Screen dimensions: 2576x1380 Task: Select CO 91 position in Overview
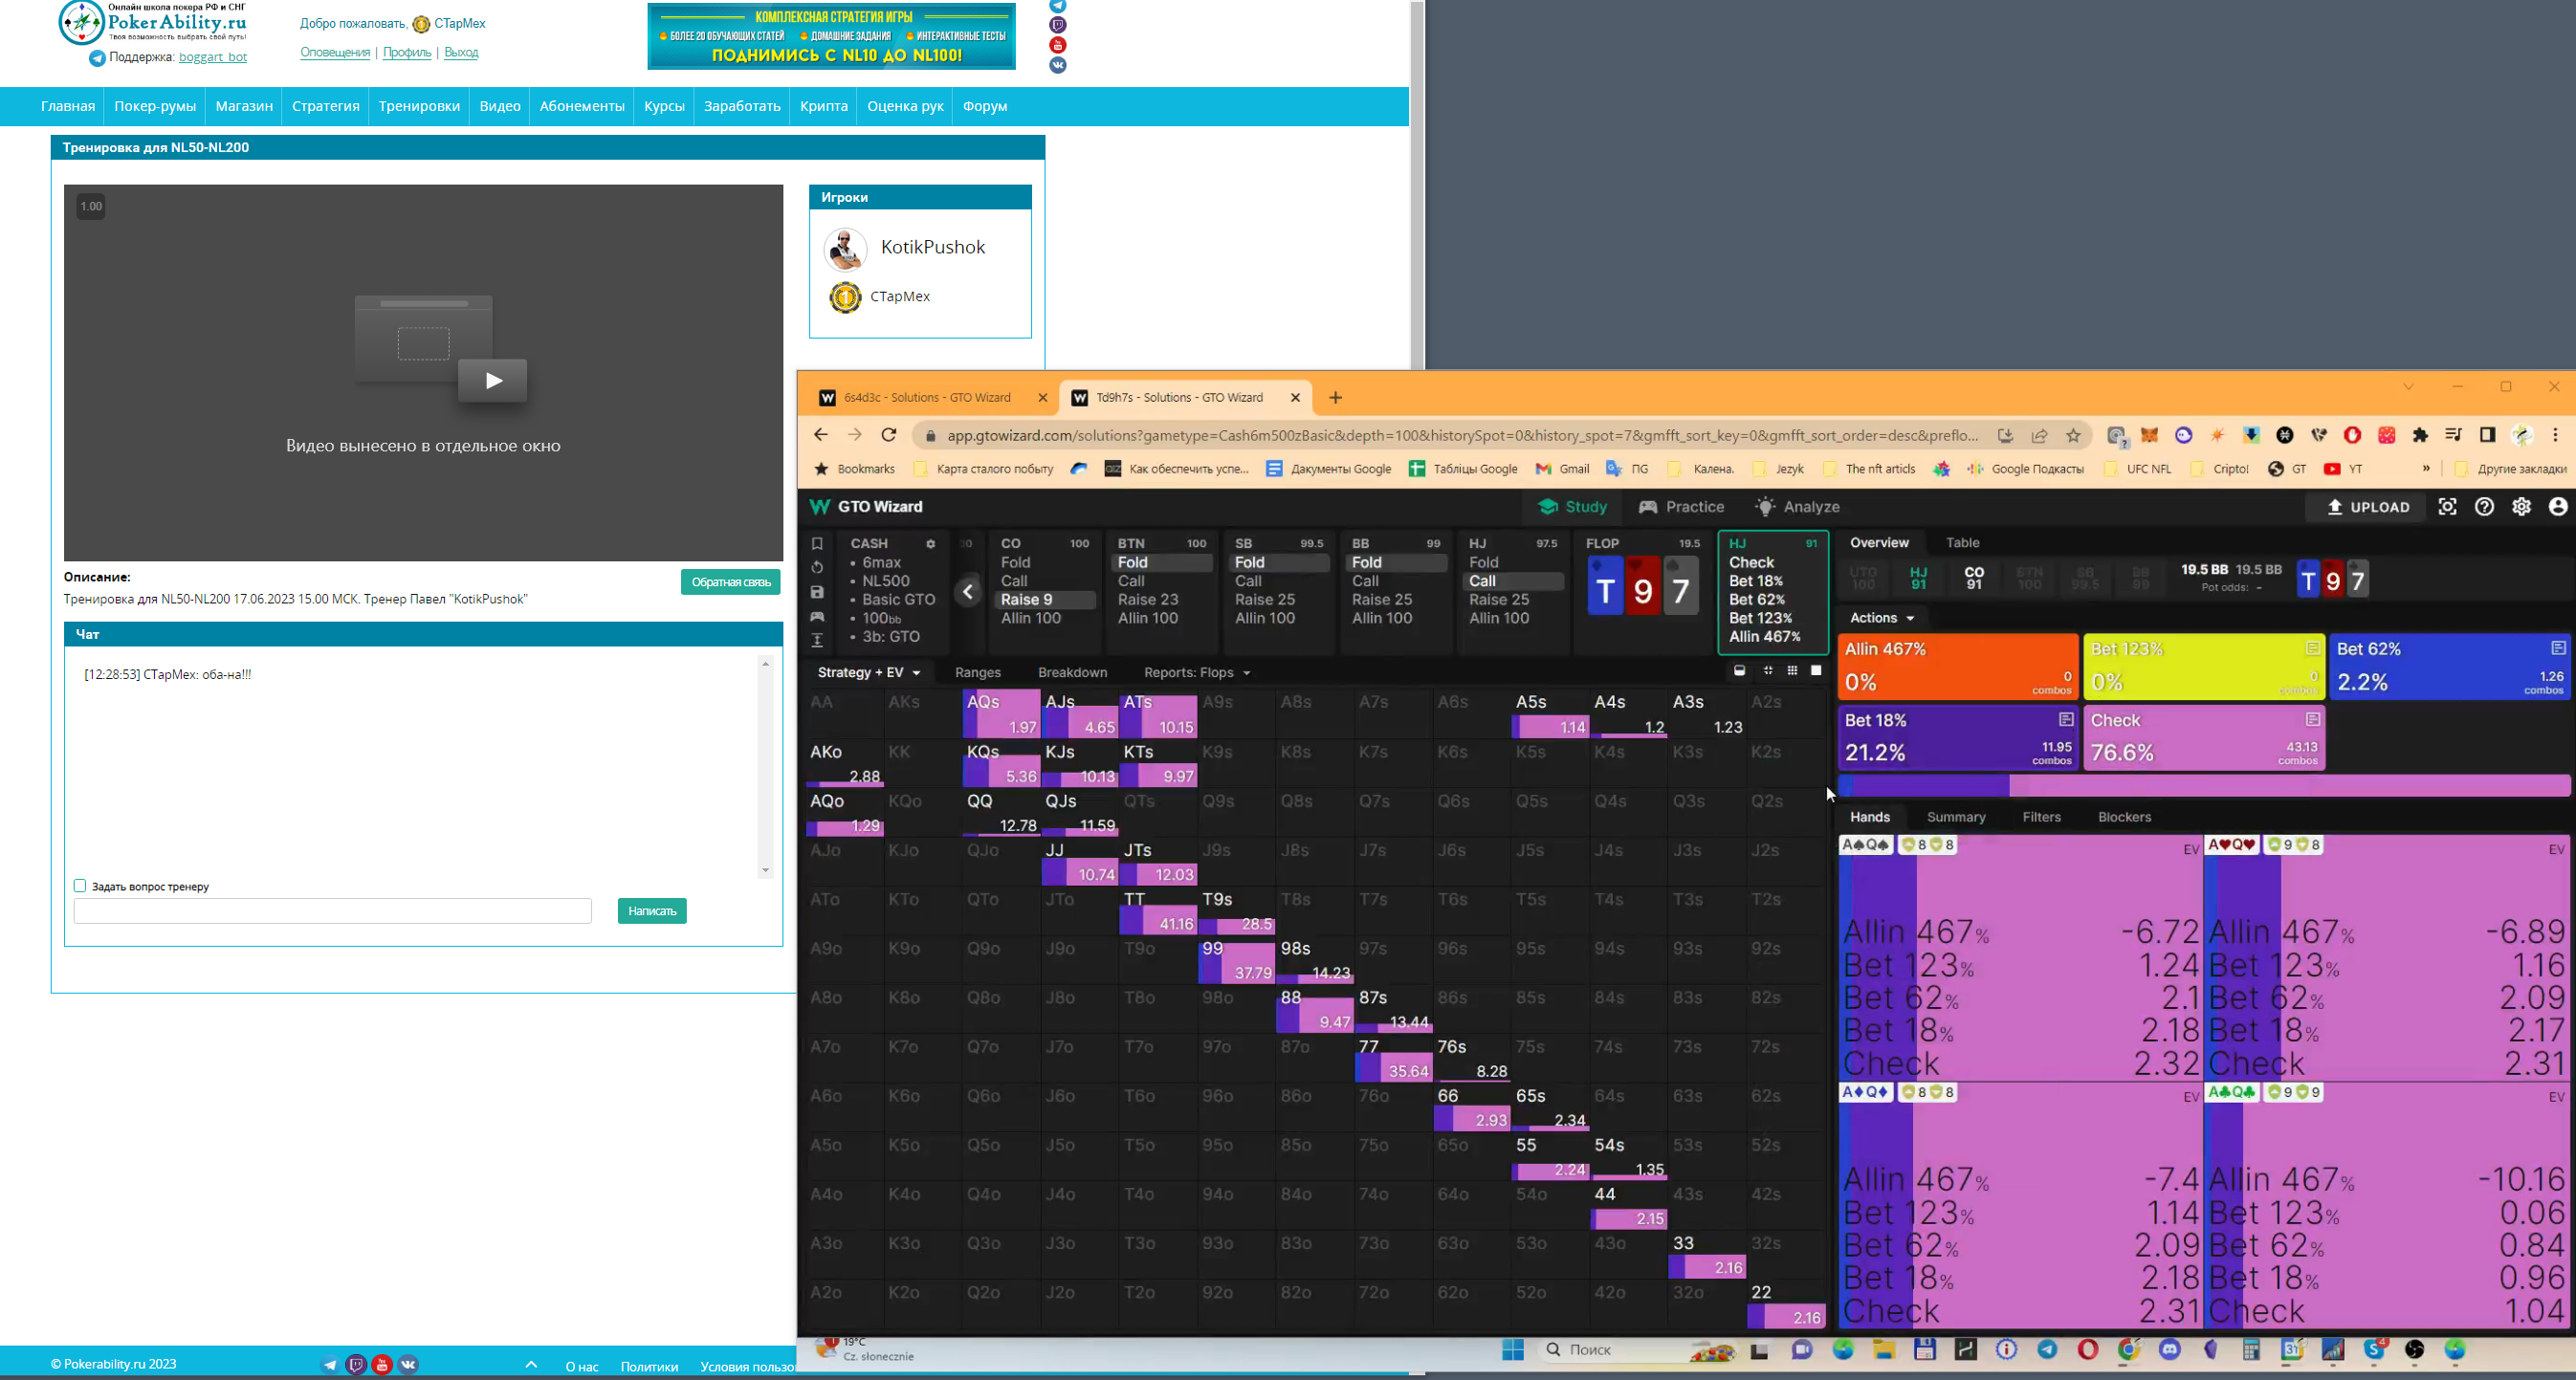click(1974, 578)
